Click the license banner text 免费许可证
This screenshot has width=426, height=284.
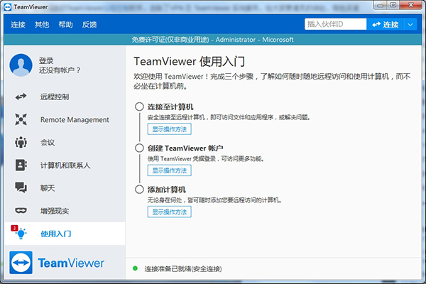tap(170, 40)
